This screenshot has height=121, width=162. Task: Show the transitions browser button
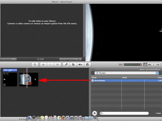click(x=158, y=65)
